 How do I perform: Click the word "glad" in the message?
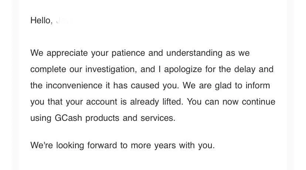(223, 86)
